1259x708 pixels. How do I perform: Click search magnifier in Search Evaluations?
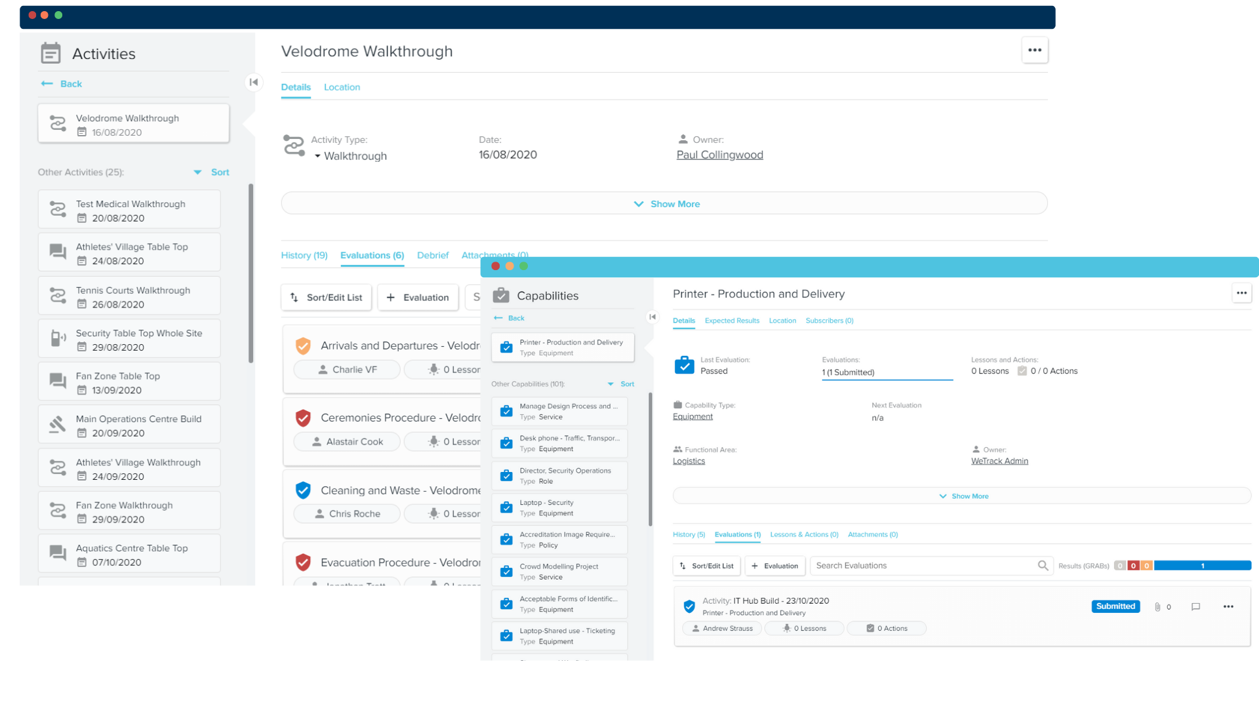coord(1043,566)
